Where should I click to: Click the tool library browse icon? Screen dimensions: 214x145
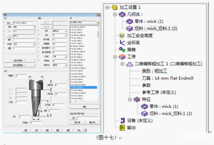98,23
